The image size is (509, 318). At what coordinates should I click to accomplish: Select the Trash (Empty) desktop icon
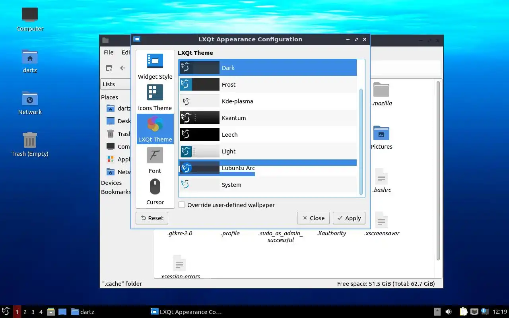[30, 145]
